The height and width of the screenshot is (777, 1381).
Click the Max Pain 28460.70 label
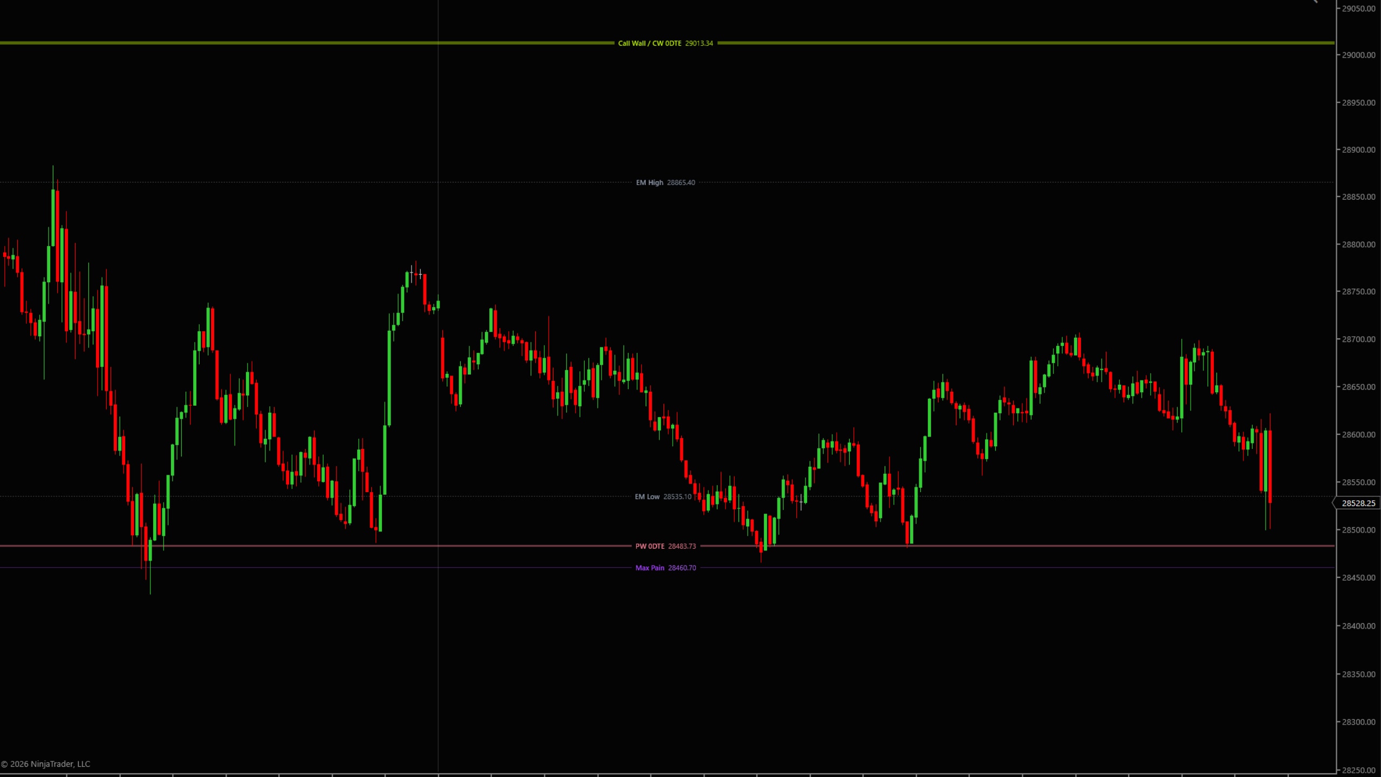coord(665,568)
